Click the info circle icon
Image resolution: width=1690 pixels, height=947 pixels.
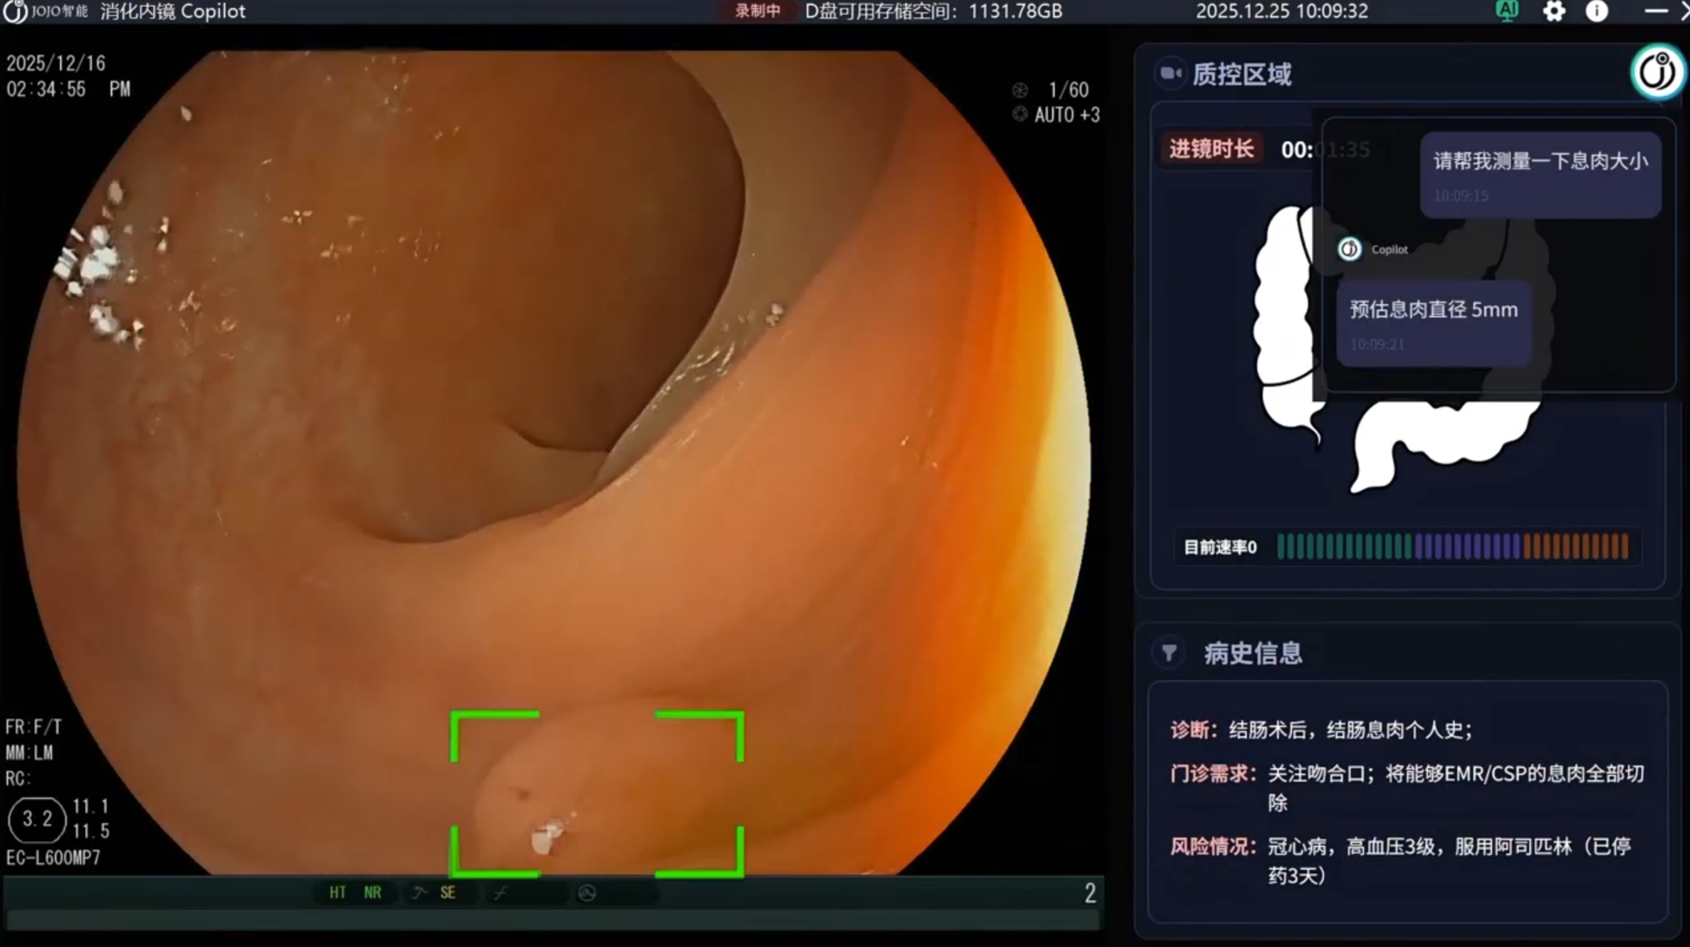1596,11
